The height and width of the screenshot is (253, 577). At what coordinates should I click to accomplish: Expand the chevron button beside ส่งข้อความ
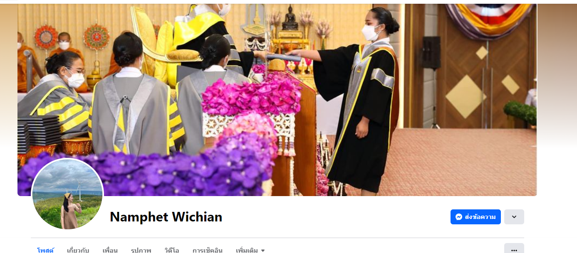click(x=514, y=217)
